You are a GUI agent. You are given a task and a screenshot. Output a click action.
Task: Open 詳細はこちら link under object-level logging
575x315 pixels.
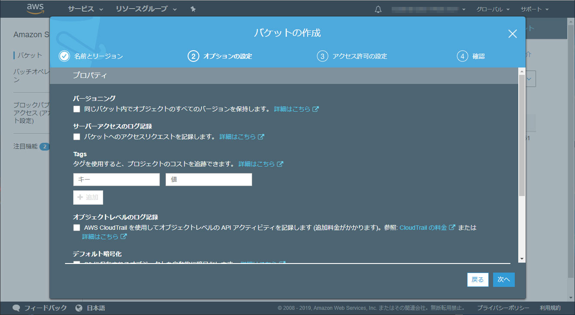point(101,237)
